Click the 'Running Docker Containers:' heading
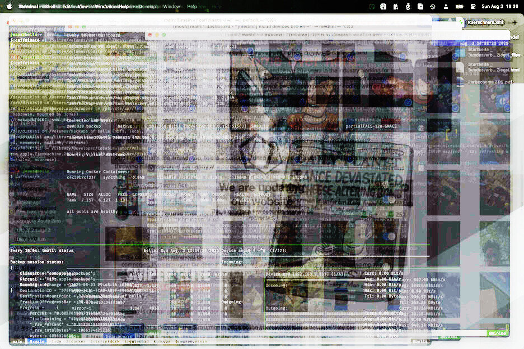Screen dimensions: 524x349 coord(98,172)
